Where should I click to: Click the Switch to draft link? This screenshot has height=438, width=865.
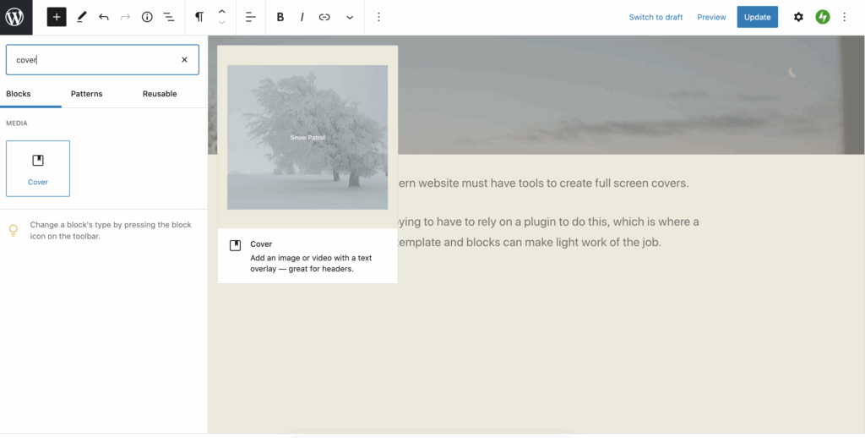click(656, 17)
